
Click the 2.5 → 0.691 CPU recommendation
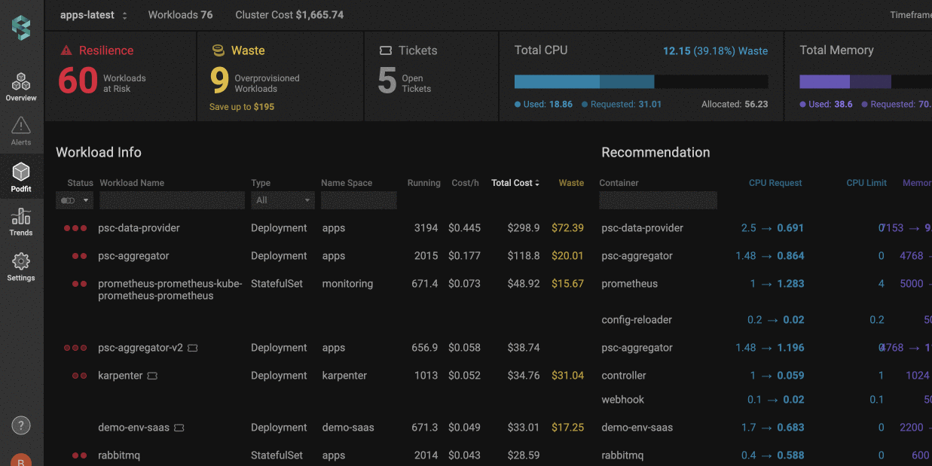pyautogui.click(x=772, y=228)
